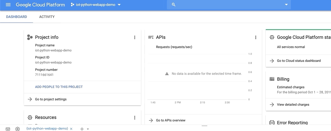Click the project hexagons icon in header
This screenshot has height=131, width=331.
pyautogui.click(x=72, y=4)
